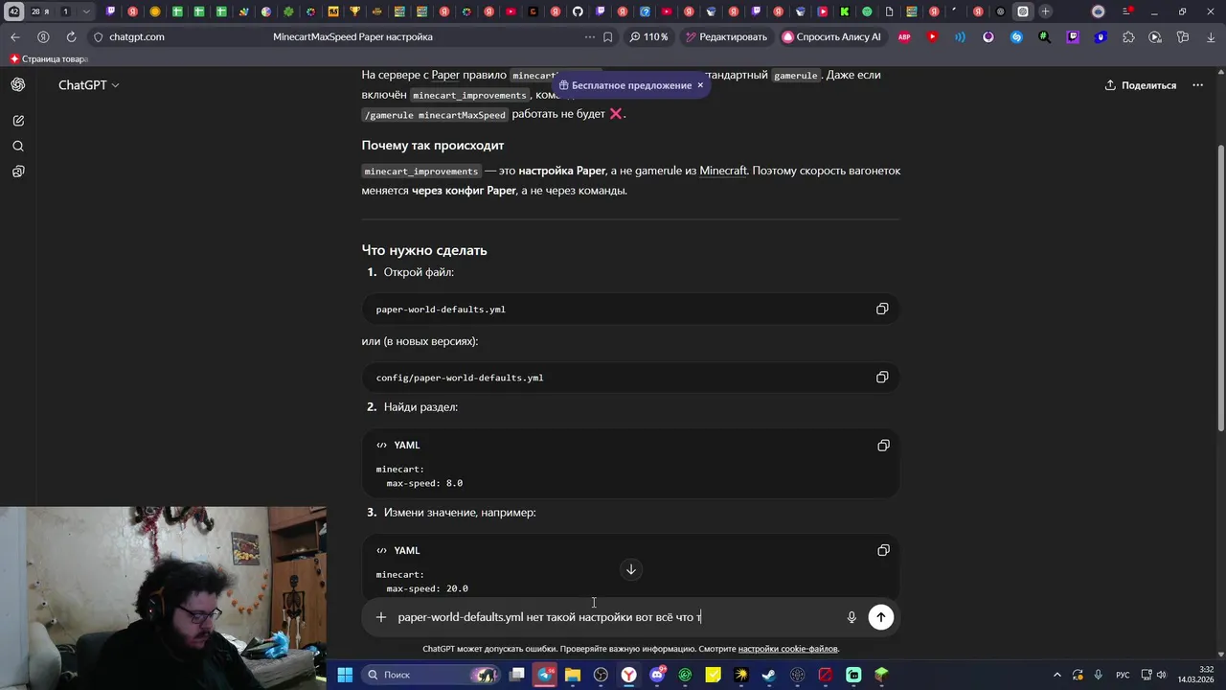Copy YAML block with max-speed 20.0
This screenshot has height=690, width=1226.
883,550
